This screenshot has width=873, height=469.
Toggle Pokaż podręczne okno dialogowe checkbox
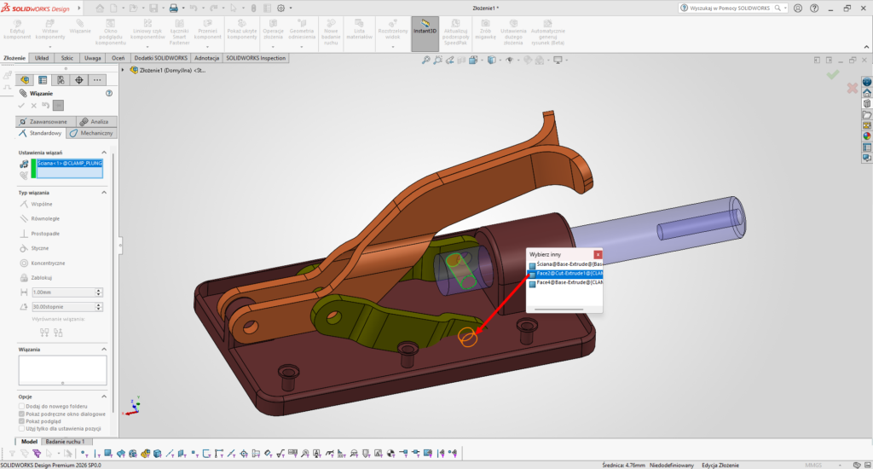(21, 414)
